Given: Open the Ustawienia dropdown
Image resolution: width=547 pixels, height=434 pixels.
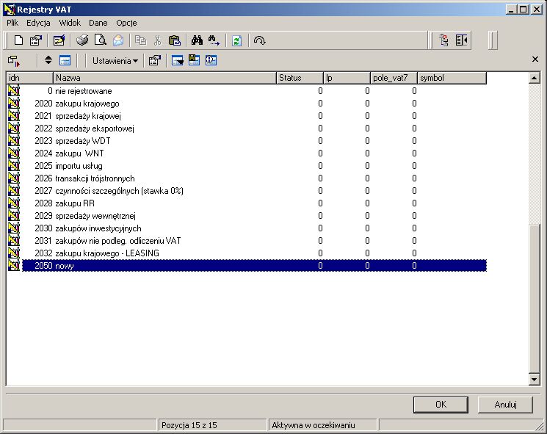Looking at the screenshot, I should click(x=115, y=61).
